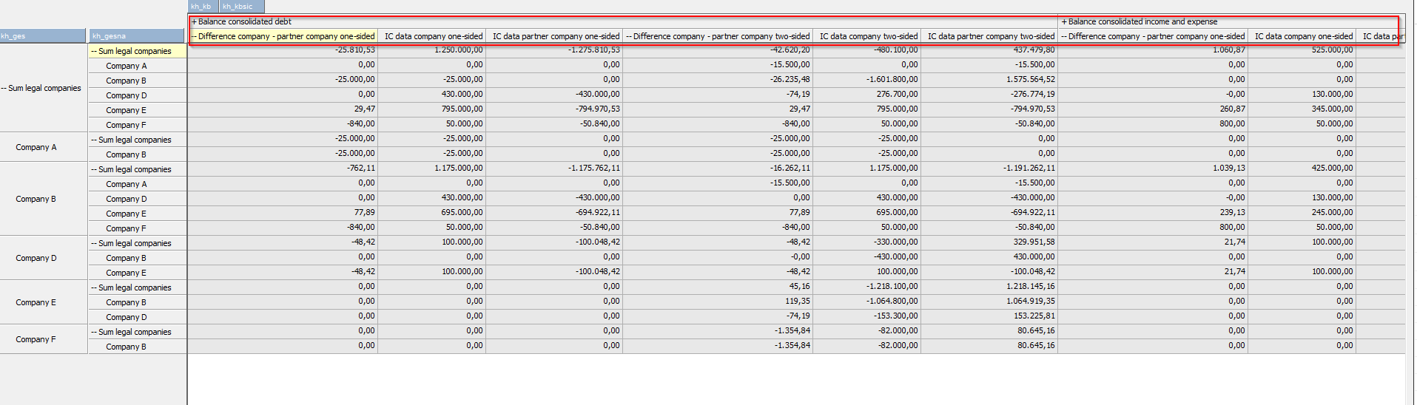Click cell with value 1.060,87
This screenshot has width=1417, height=405.
point(1153,50)
